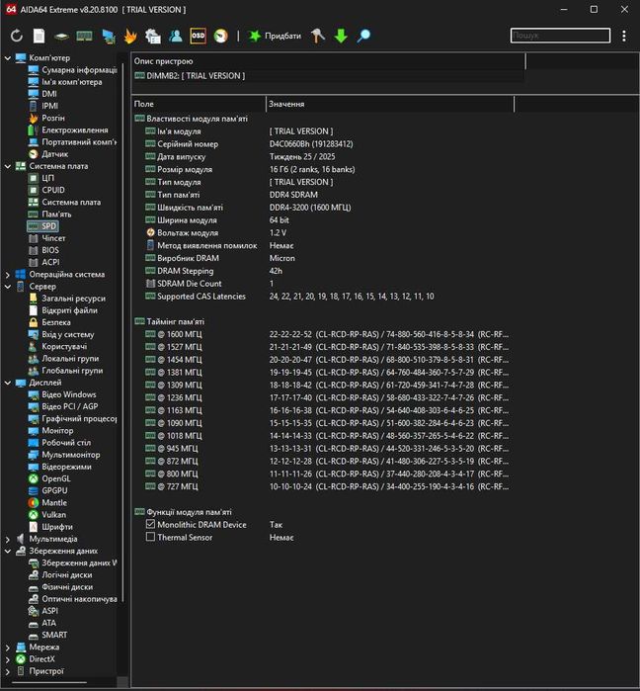640x691 pixels.
Task: Select the @ 1600 МГц timing row
Action: (x=321, y=334)
